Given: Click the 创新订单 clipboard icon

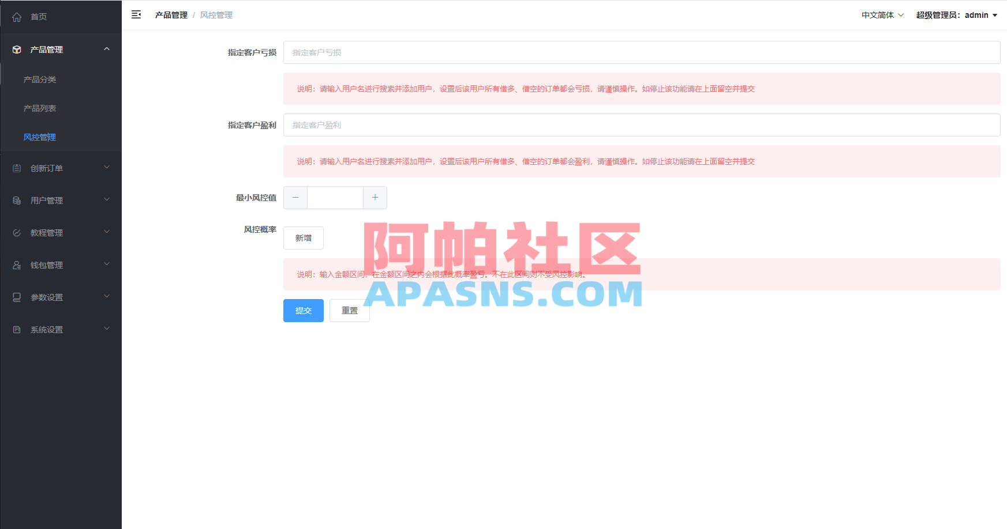Looking at the screenshot, I should 17,168.
